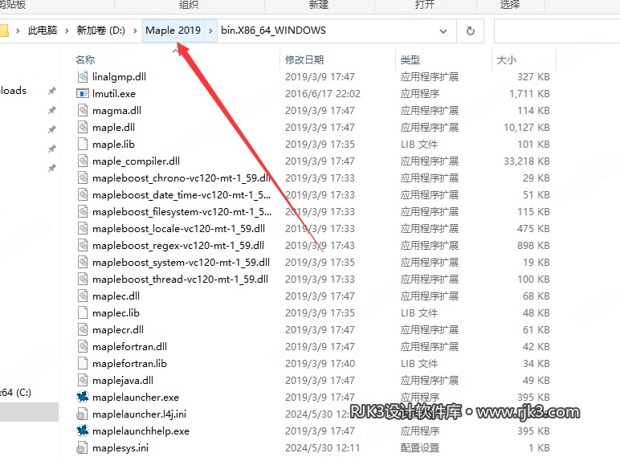Click the date 2016/6/17 22:02
Image resolution: width=620 pixels, height=457 pixels.
(323, 94)
